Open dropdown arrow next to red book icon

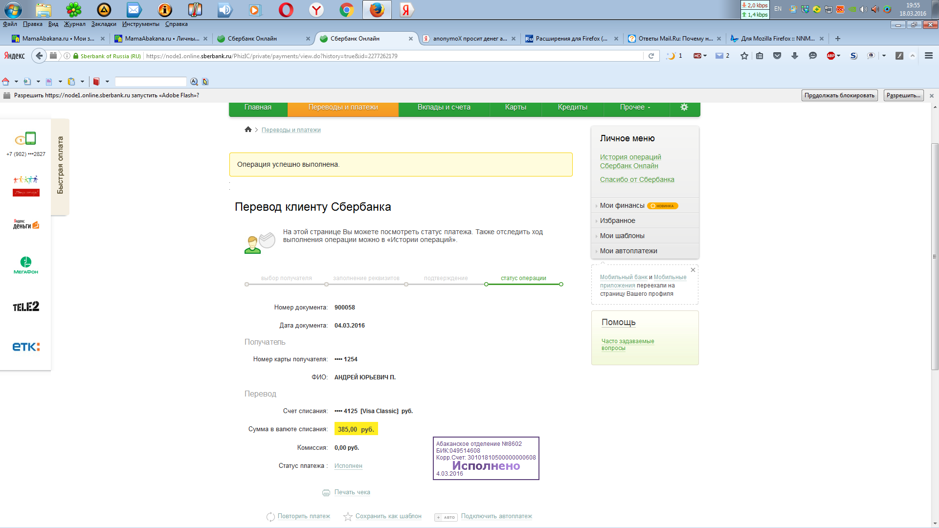click(107, 82)
